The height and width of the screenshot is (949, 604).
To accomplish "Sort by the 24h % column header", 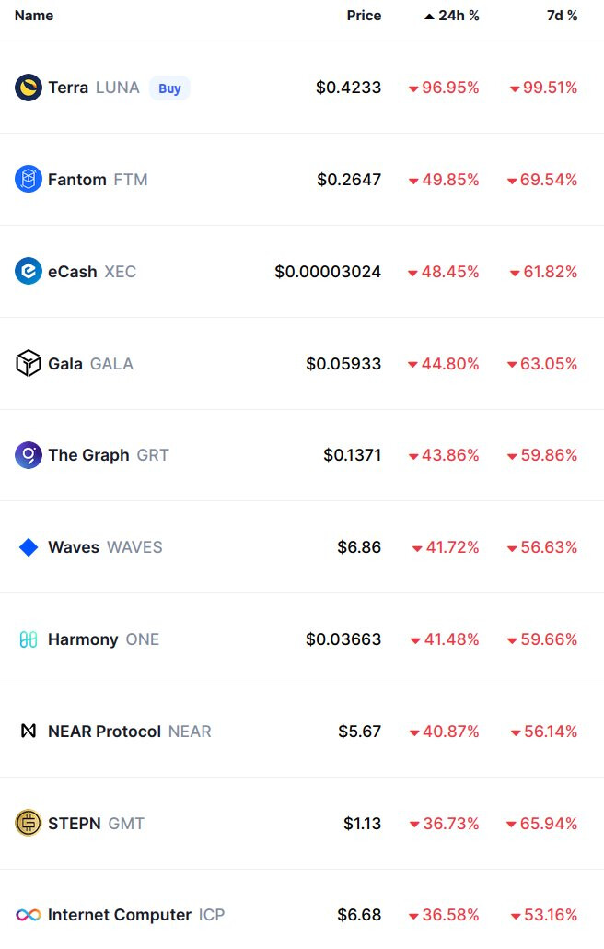I will [452, 16].
